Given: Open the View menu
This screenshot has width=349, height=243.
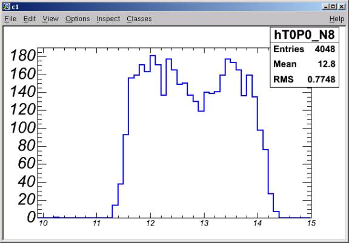Looking at the screenshot, I should tap(50, 19).
